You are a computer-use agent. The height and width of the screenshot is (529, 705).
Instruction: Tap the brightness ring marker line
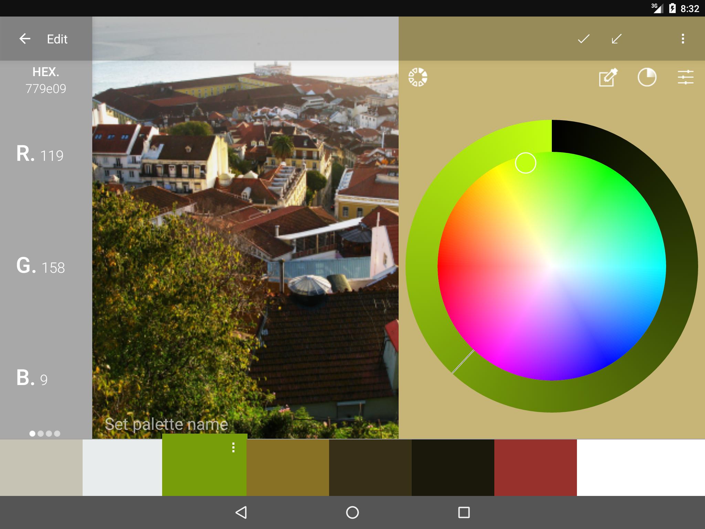click(x=463, y=362)
